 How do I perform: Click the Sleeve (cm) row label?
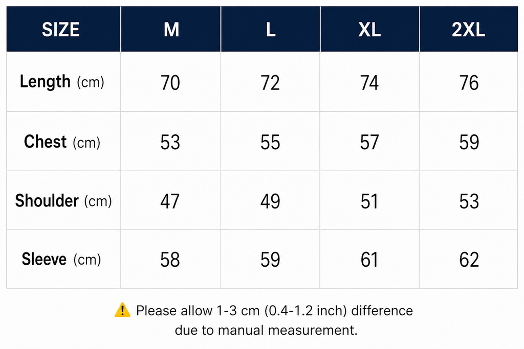point(61,259)
